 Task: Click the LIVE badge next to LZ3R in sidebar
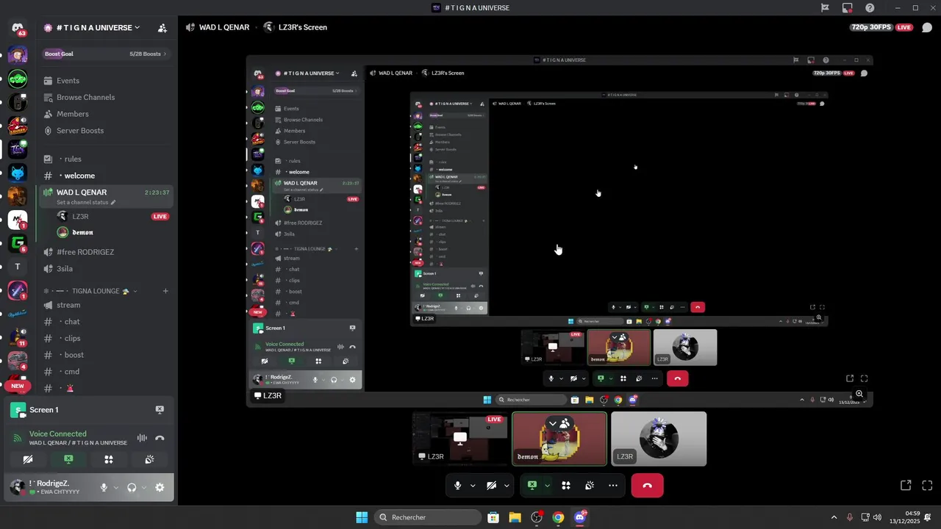coord(160,217)
